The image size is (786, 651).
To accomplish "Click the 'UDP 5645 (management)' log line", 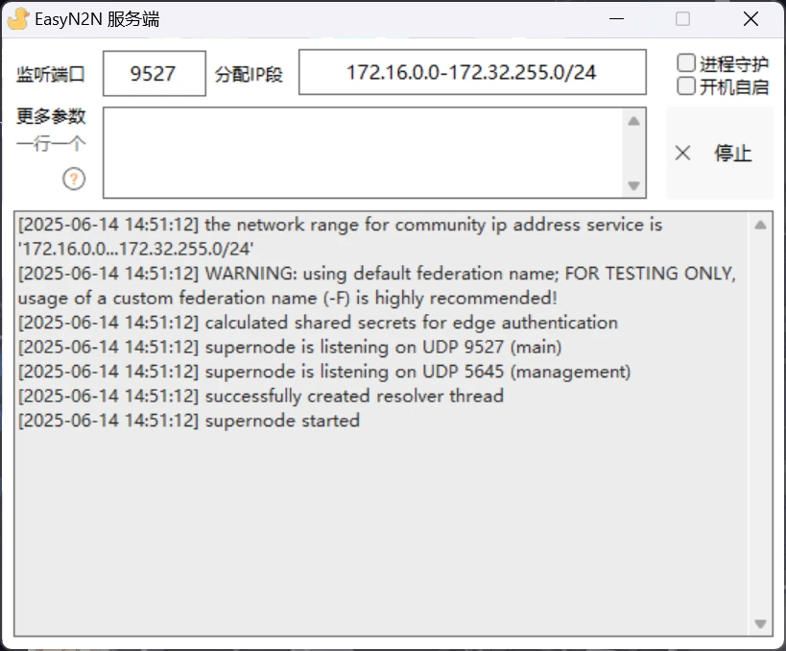I will point(324,372).
